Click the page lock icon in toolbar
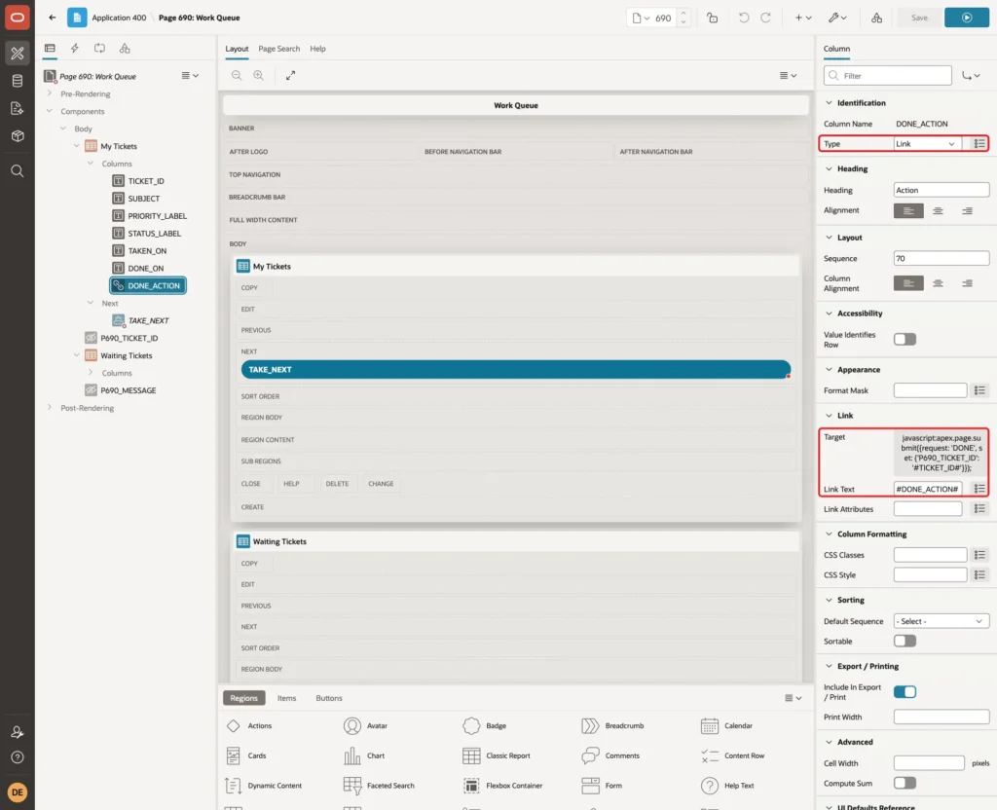The image size is (997, 810). pyautogui.click(x=712, y=18)
